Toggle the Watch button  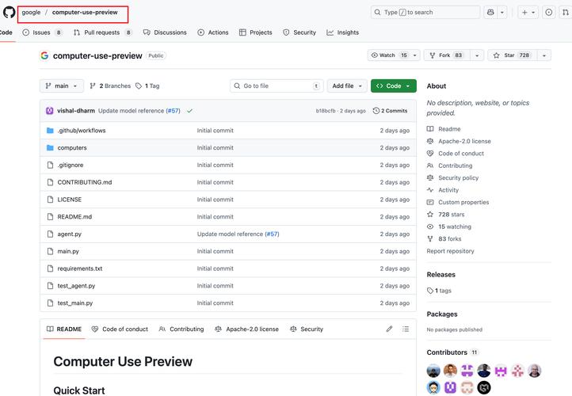pos(388,55)
